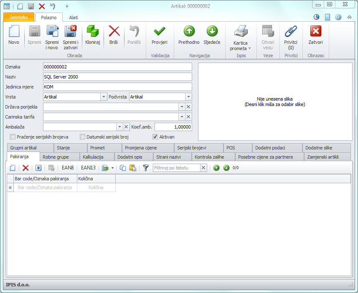
Task: Click the empty Bar code/Oznaka pakiranja cell
Action: 45,187
